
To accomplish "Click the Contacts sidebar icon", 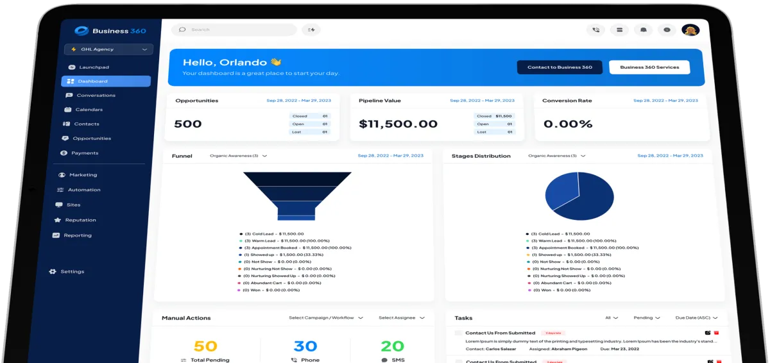I will point(66,124).
